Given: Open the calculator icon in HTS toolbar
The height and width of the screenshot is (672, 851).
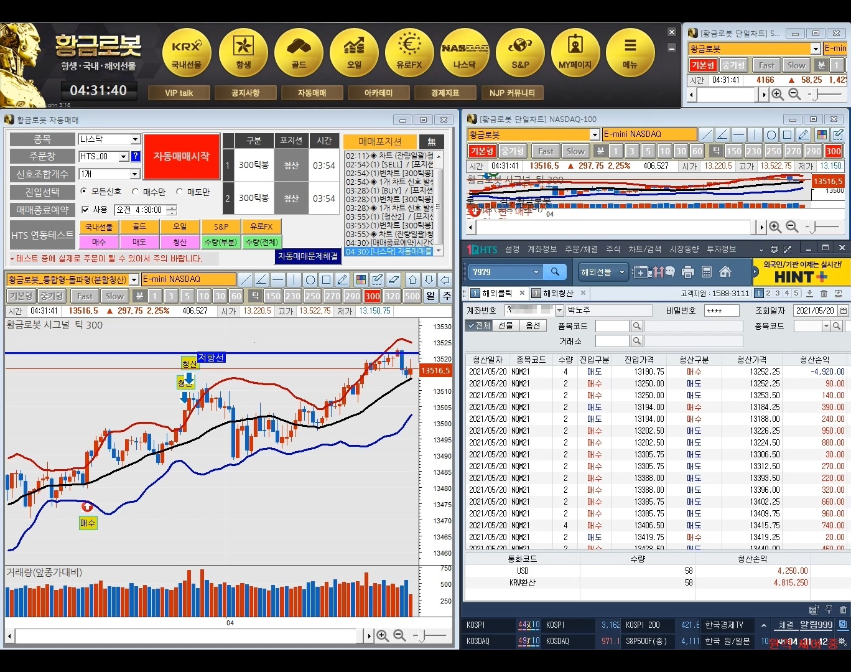Looking at the screenshot, I should (706, 272).
